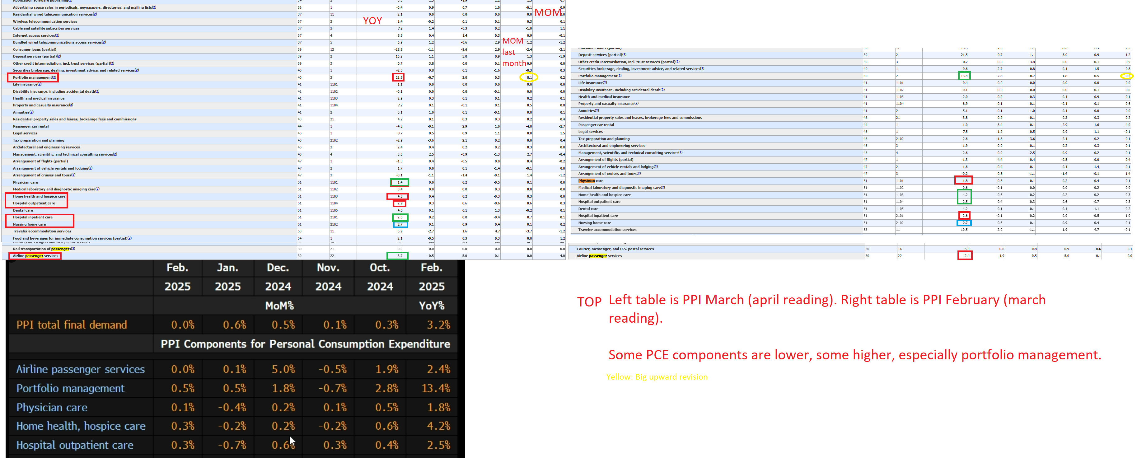Click the MoM% header in dark table
1137x458 pixels.
pyautogui.click(x=279, y=306)
